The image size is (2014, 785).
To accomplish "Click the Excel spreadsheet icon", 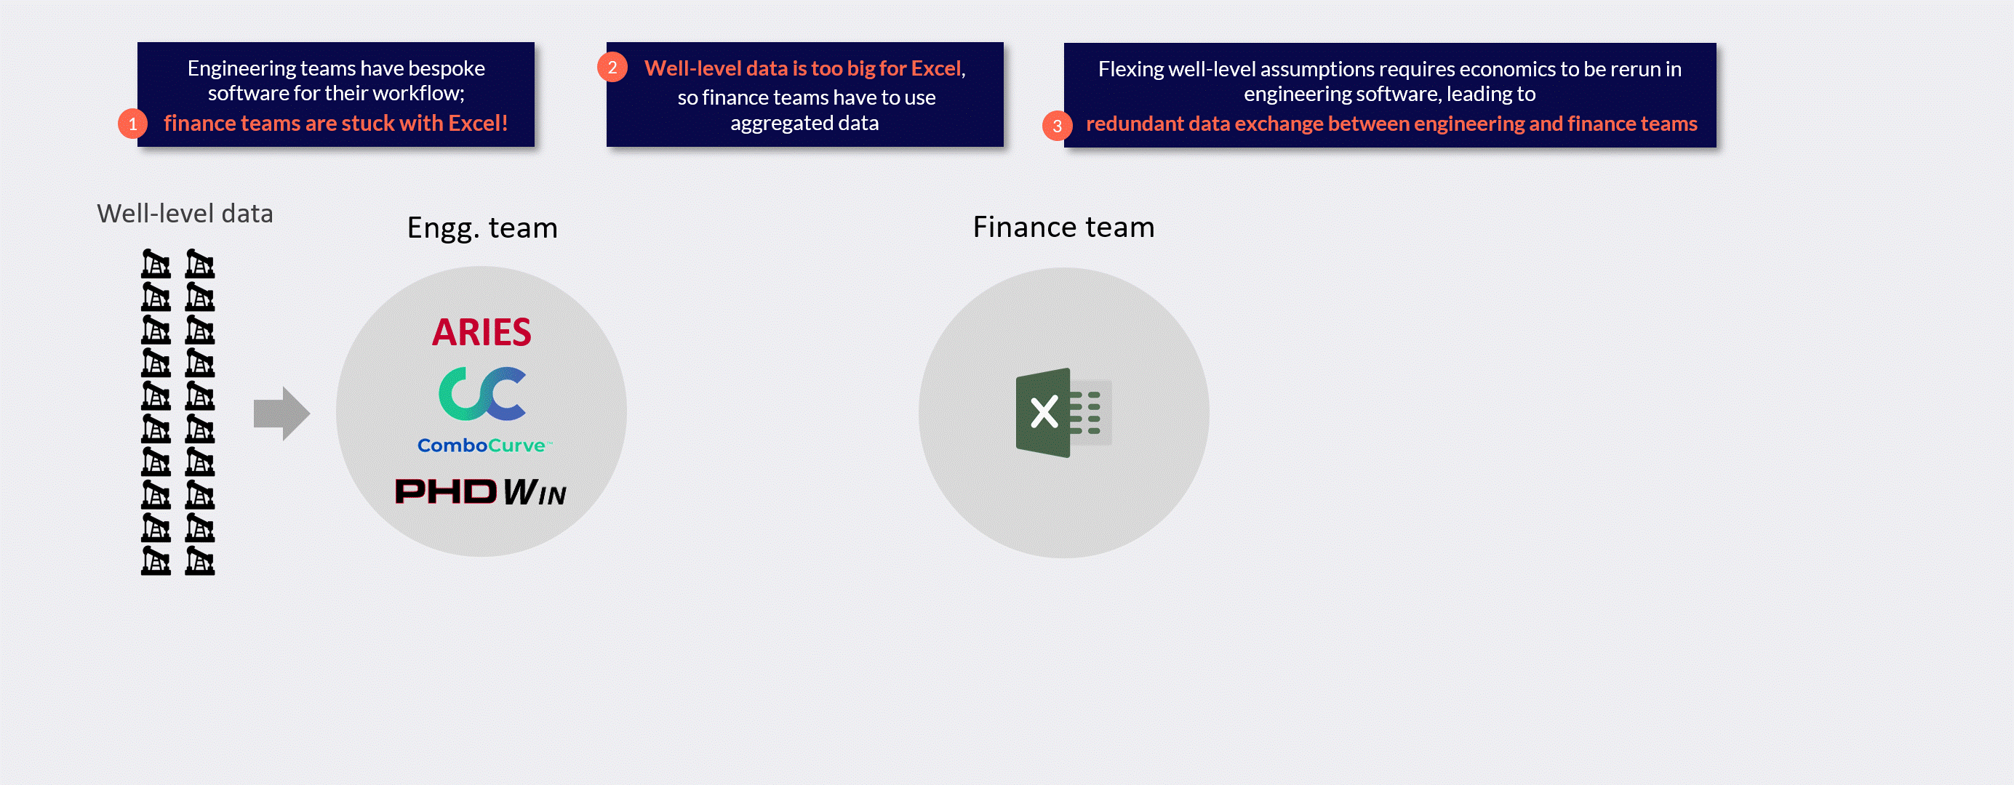I will pyautogui.click(x=1063, y=412).
